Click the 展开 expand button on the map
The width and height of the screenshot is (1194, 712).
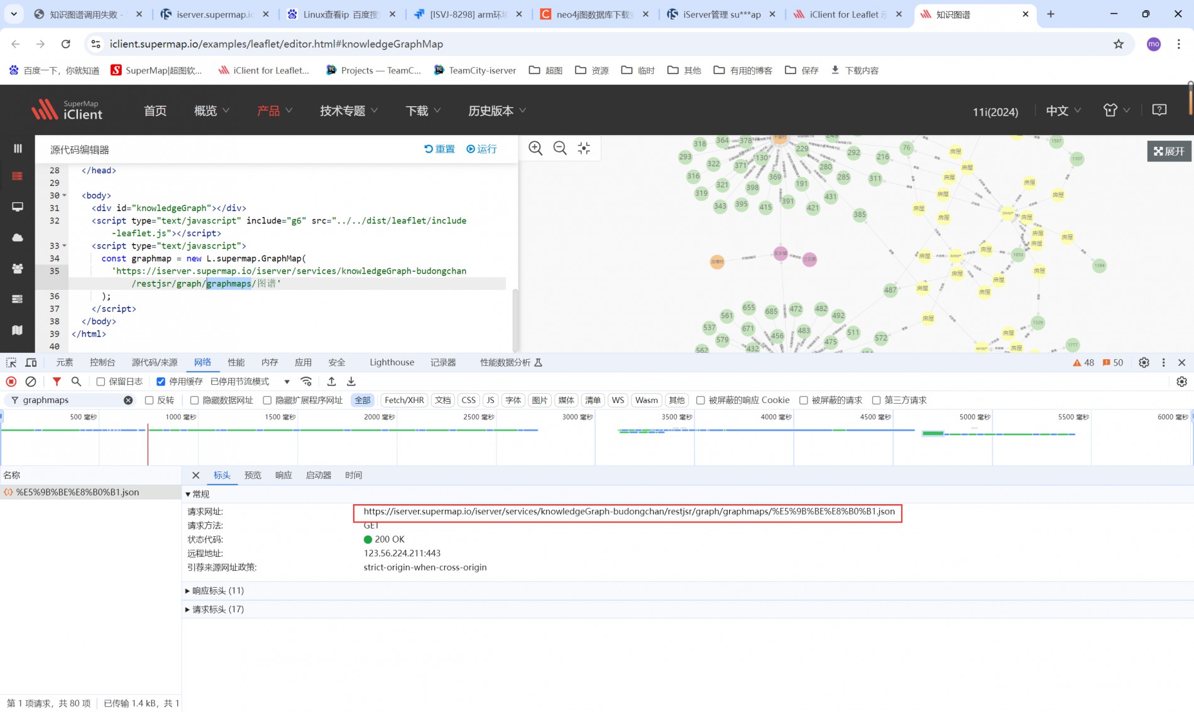[1169, 151]
